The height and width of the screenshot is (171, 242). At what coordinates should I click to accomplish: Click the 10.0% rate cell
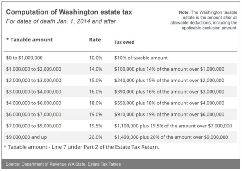click(95, 58)
